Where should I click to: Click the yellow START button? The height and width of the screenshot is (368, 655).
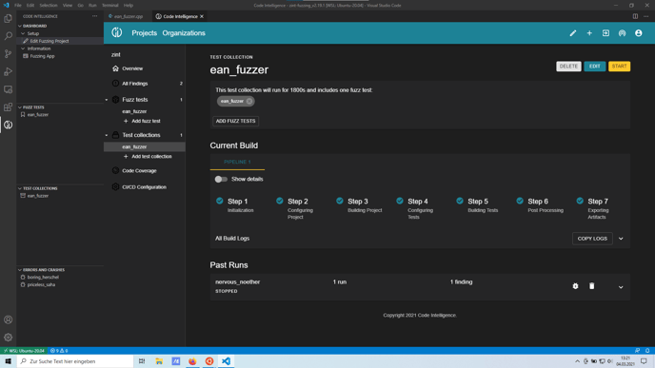tap(620, 67)
